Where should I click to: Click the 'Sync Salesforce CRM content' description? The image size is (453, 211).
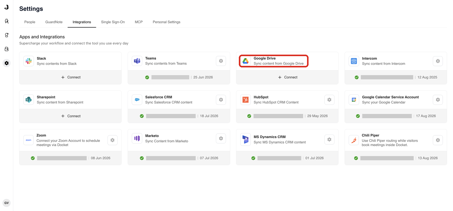click(x=169, y=102)
